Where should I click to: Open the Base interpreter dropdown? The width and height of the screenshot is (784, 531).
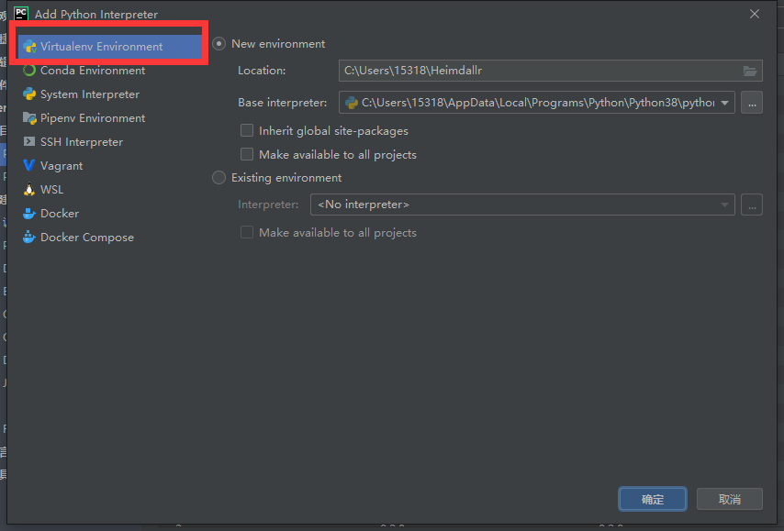pos(724,103)
